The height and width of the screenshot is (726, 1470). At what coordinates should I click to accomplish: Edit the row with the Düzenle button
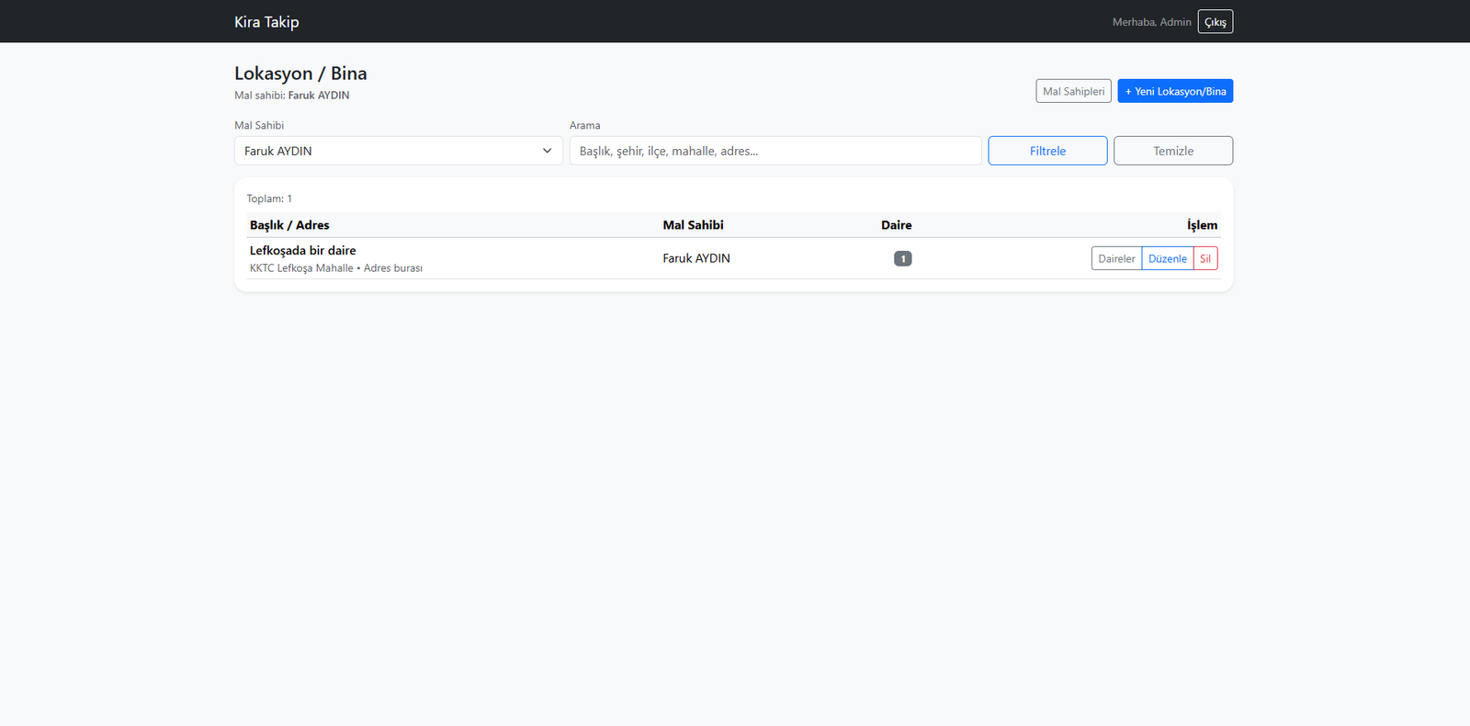1167,259
